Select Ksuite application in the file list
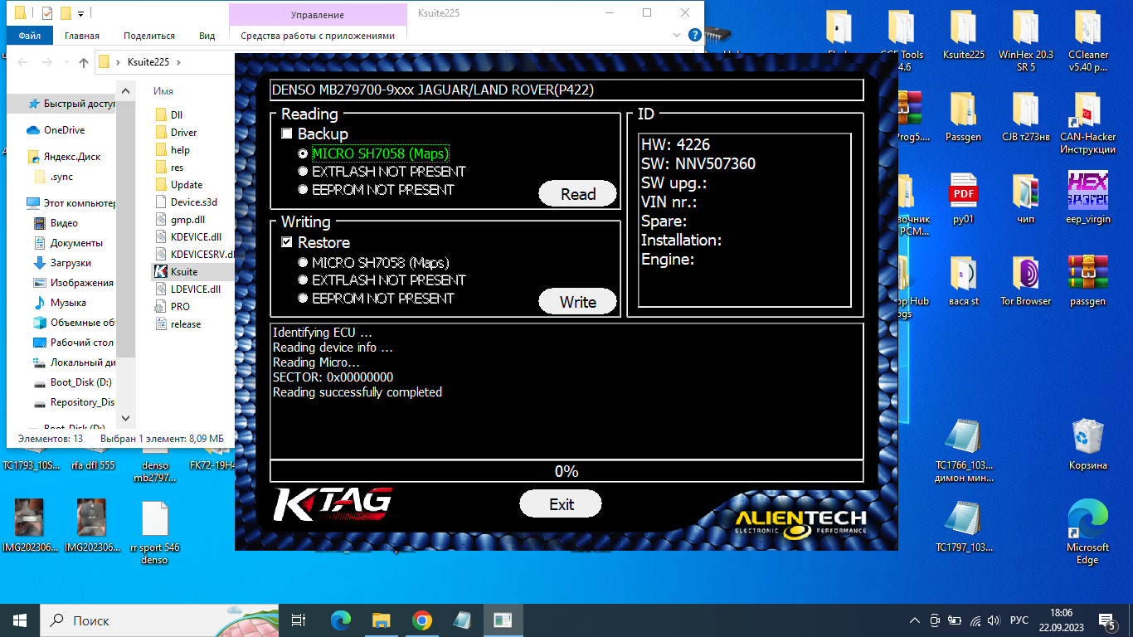Image resolution: width=1133 pixels, height=637 pixels. [183, 271]
